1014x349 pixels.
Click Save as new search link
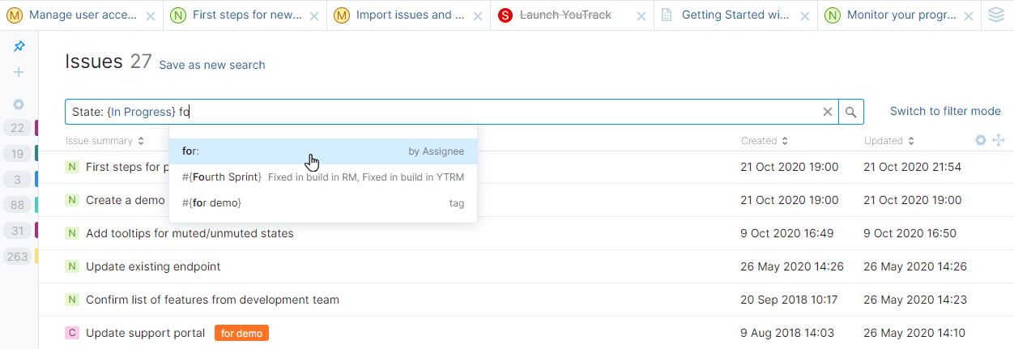[x=211, y=65]
